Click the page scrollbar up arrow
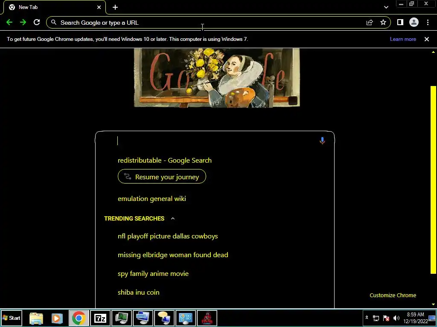 coord(434,52)
